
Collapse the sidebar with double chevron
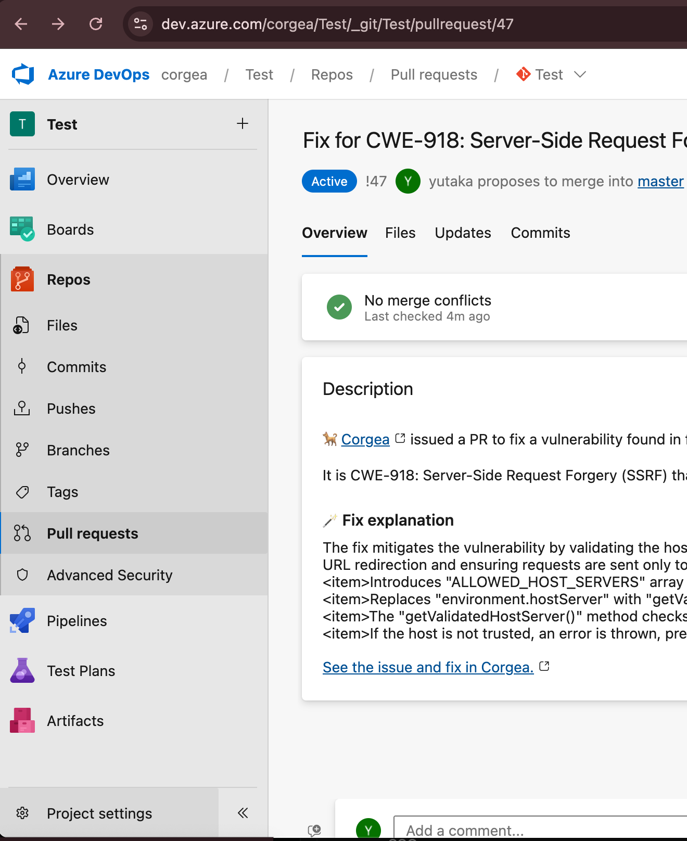243,813
